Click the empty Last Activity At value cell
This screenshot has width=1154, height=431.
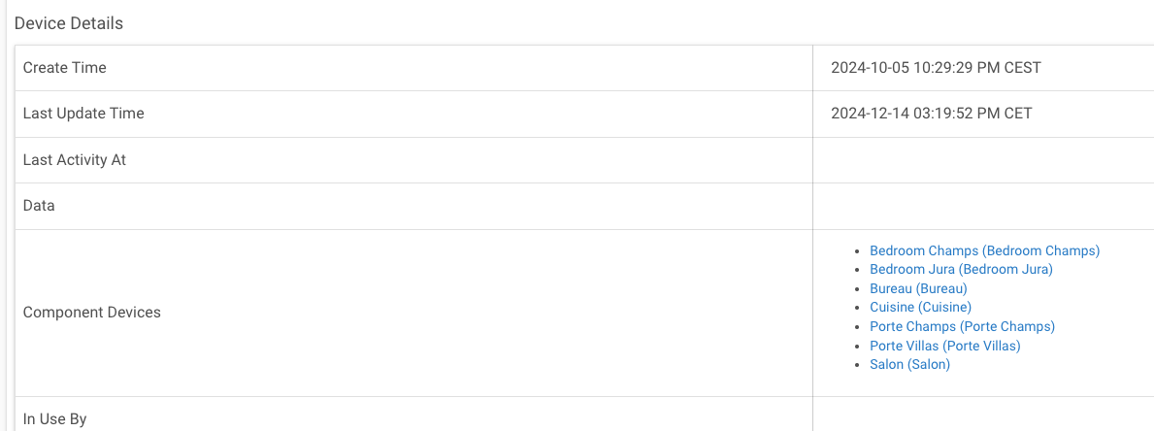click(982, 159)
